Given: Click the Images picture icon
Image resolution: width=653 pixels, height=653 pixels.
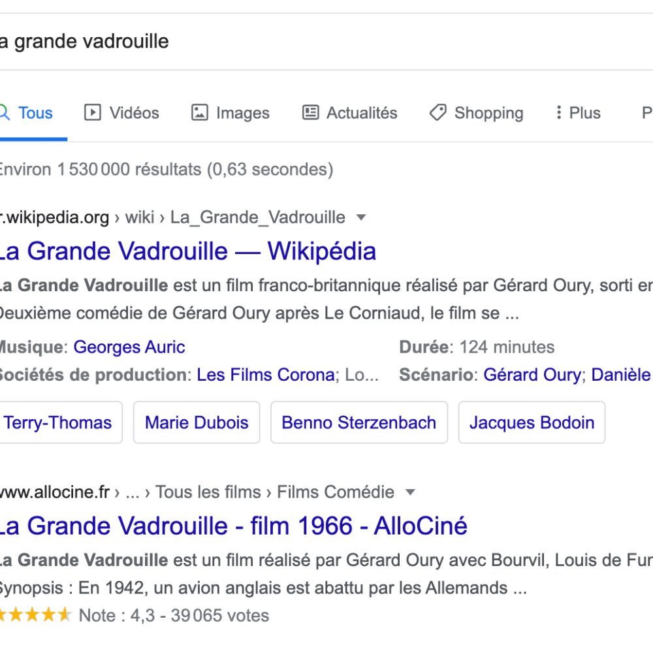Looking at the screenshot, I should click(x=199, y=113).
